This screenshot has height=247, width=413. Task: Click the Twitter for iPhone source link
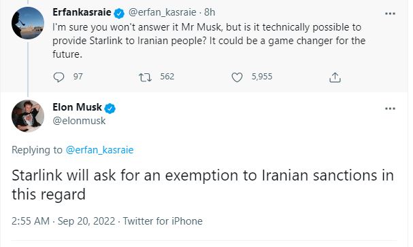[163, 221]
